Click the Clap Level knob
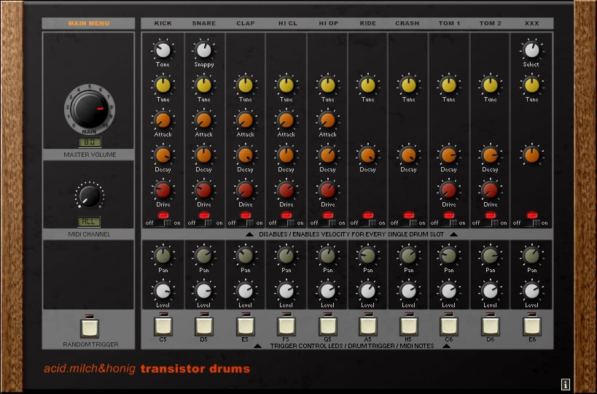Screen dimensions: 597x394 click(x=245, y=290)
